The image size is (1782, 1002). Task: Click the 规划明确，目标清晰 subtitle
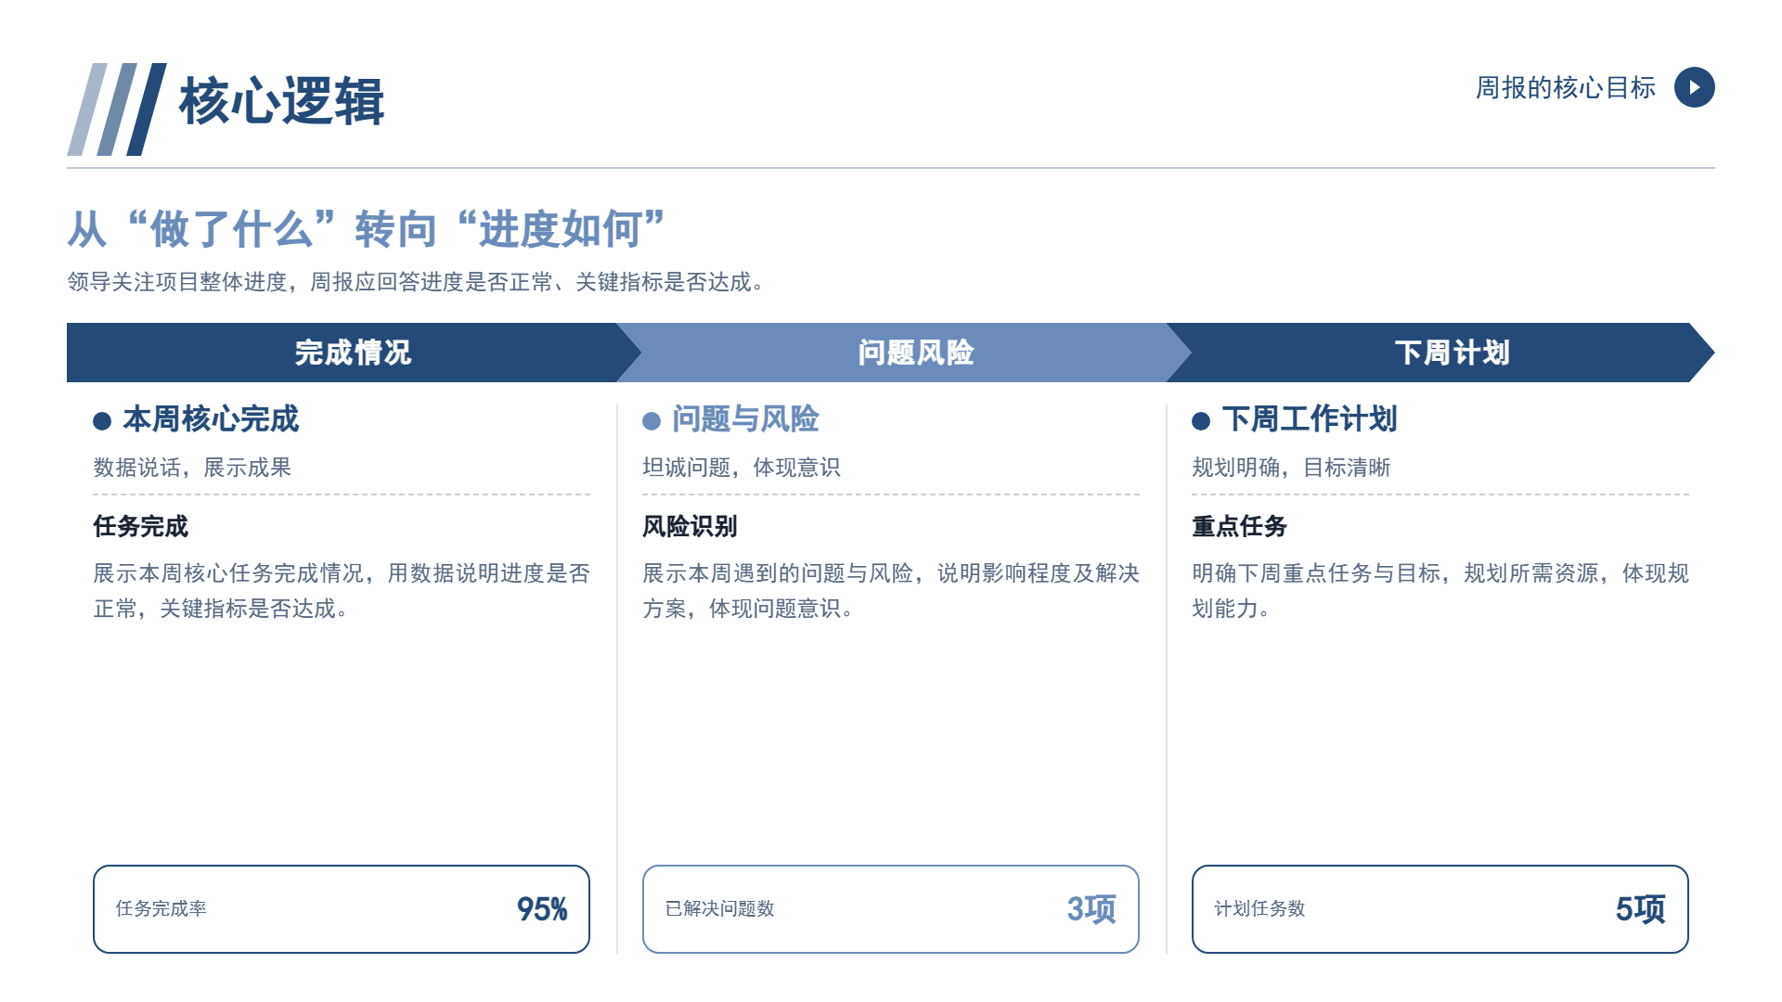coord(1291,468)
